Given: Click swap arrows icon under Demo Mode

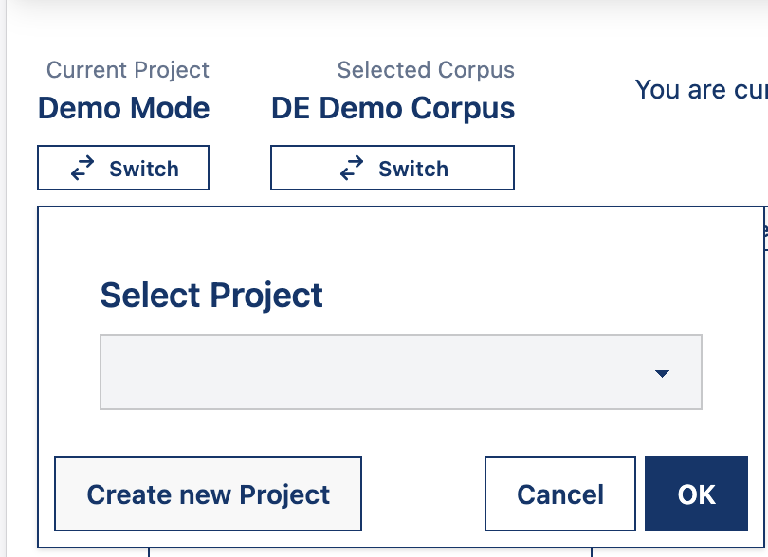Looking at the screenshot, I should (82, 169).
